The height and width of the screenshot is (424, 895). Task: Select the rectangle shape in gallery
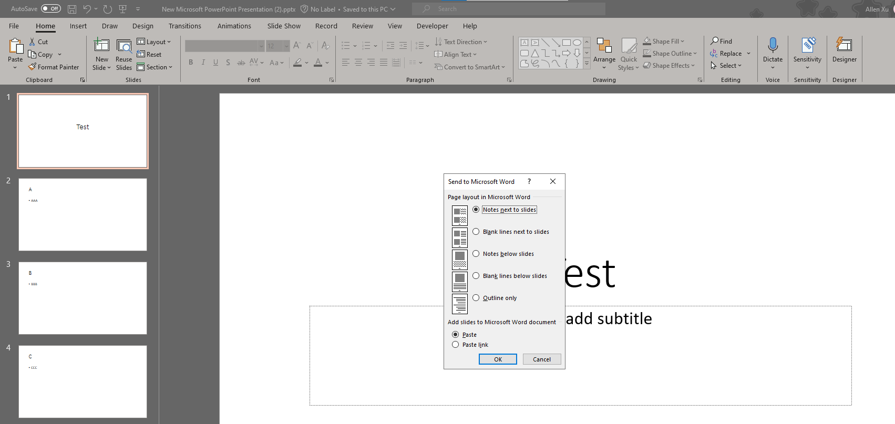click(566, 43)
